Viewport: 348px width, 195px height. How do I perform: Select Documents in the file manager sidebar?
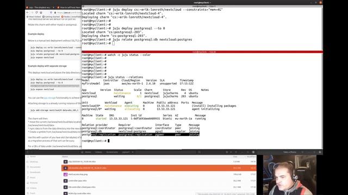pos(35,167)
